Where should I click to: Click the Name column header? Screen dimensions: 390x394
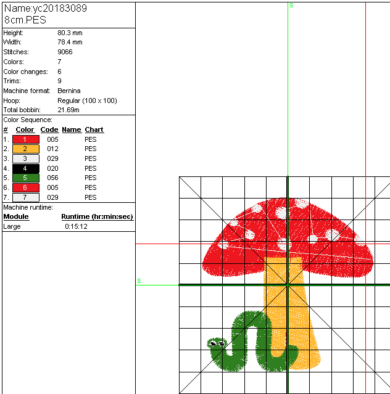click(72, 129)
